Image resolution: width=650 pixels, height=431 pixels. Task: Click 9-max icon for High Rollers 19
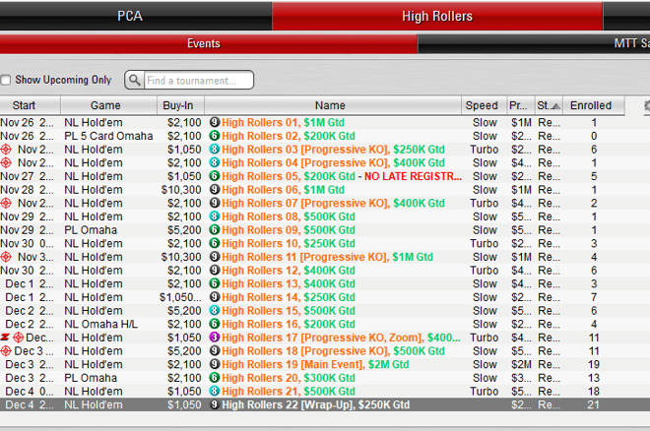[215, 364]
